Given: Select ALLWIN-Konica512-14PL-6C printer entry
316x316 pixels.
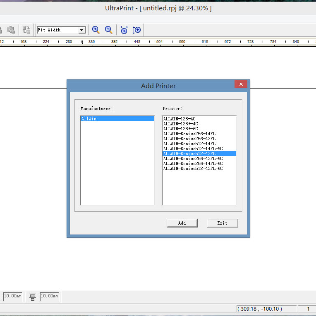Looking at the screenshot, I should click(193, 148).
